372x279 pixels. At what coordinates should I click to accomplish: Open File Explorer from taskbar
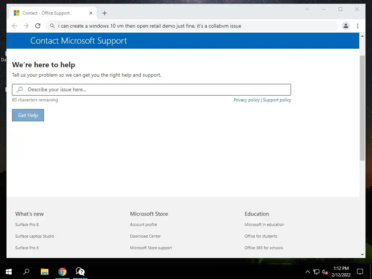[44, 272]
